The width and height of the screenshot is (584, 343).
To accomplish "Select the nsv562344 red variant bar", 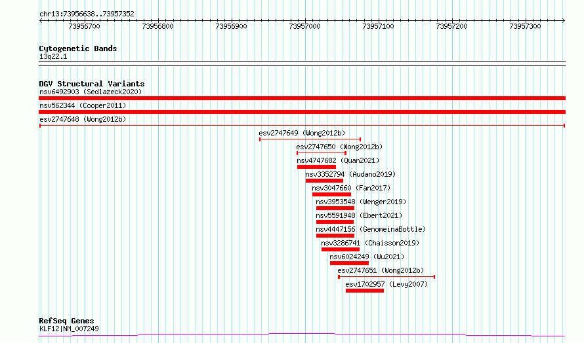I will point(302,112).
